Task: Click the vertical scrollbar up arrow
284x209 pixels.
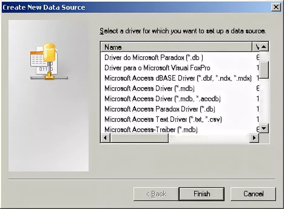Action: (x=264, y=47)
